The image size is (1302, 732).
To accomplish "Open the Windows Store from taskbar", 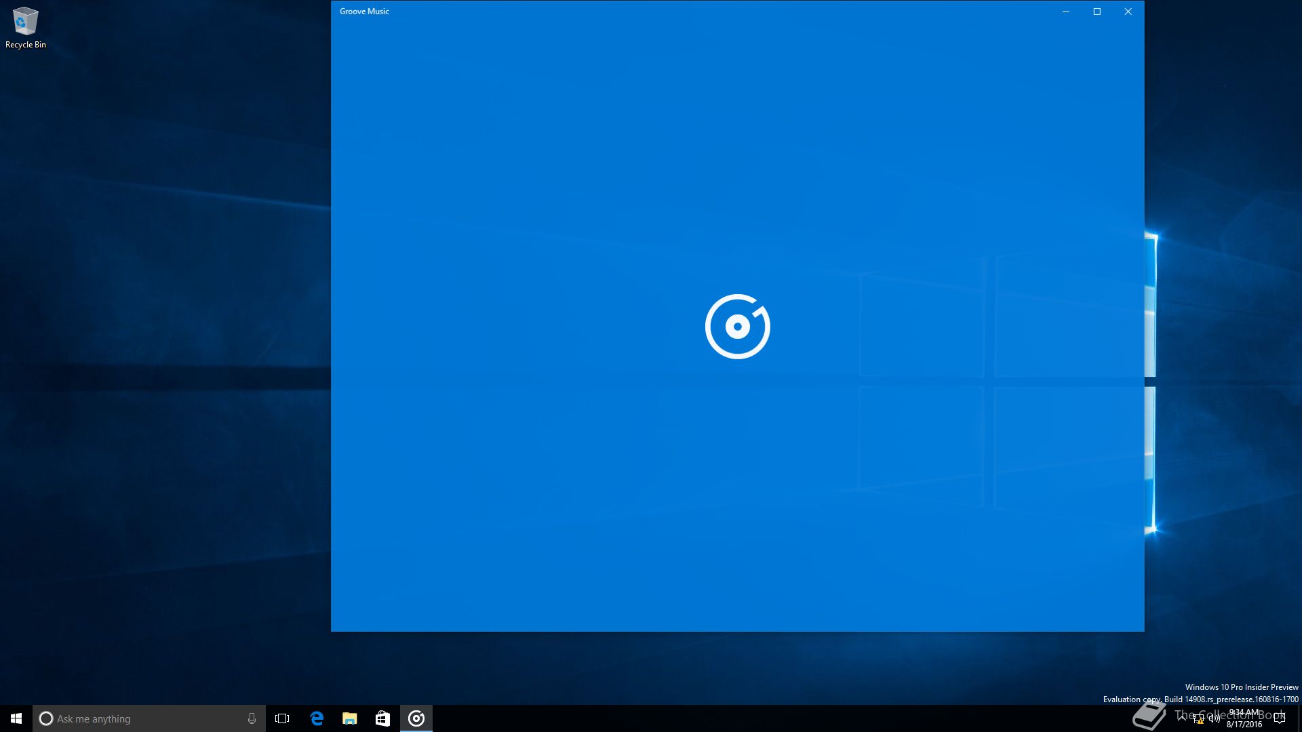I will pos(382,718).
